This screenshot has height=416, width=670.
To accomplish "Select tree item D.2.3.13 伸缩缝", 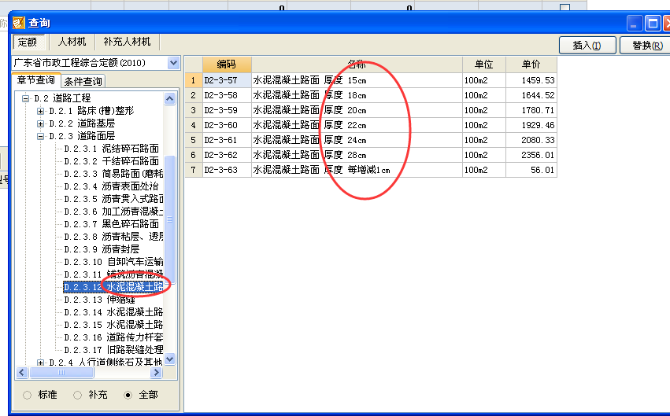I will (x=99, y=300).
